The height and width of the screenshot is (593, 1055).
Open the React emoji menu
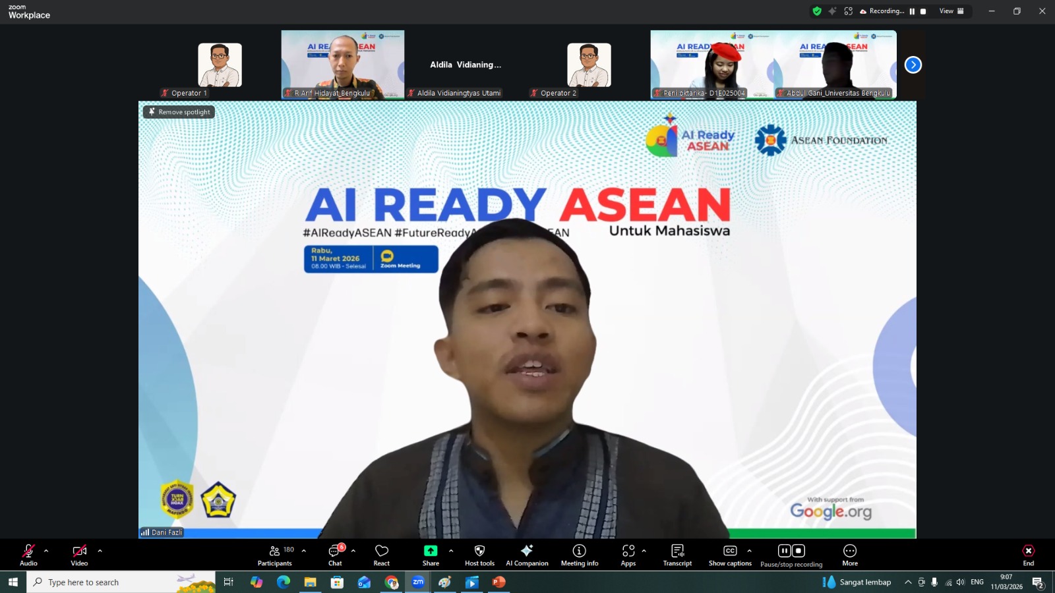(381, 555)
